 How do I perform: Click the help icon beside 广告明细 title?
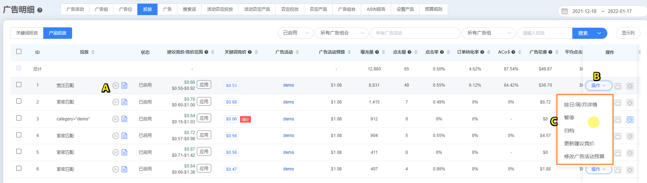click(x=40, y=10)
